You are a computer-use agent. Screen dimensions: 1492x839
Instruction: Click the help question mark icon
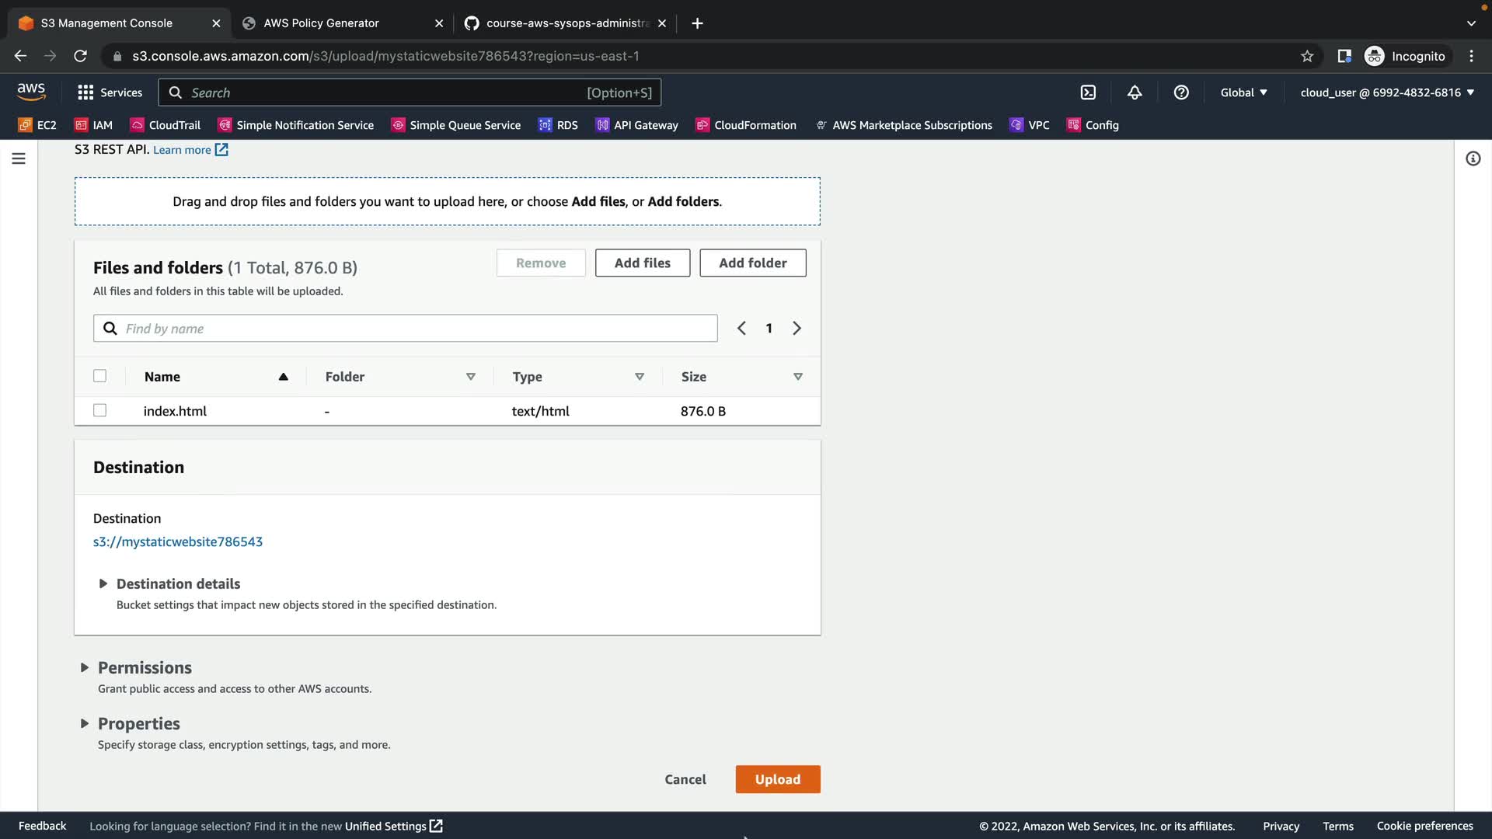tap(1181, 92)
